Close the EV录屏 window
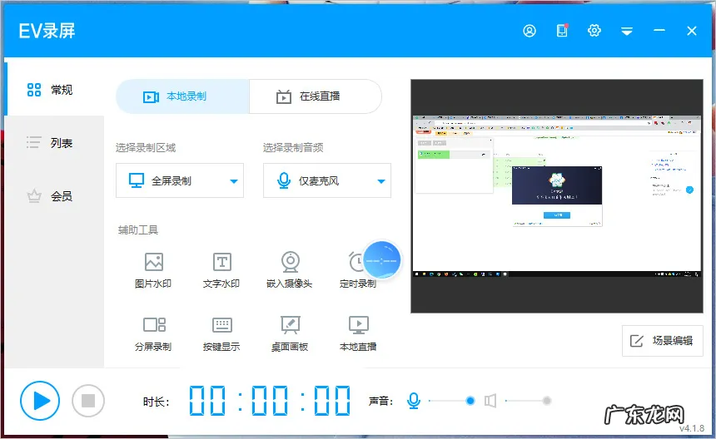716x439 pixels. [x=691, y=31]
